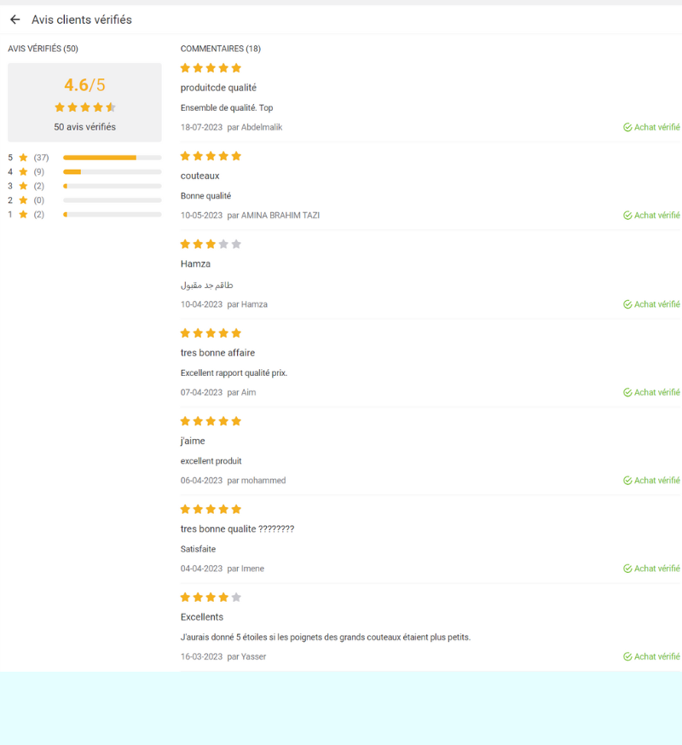Click the 'COMMENTAIRES (18)' heading
This screenshot has height=745, width=682.
[221, 49]
